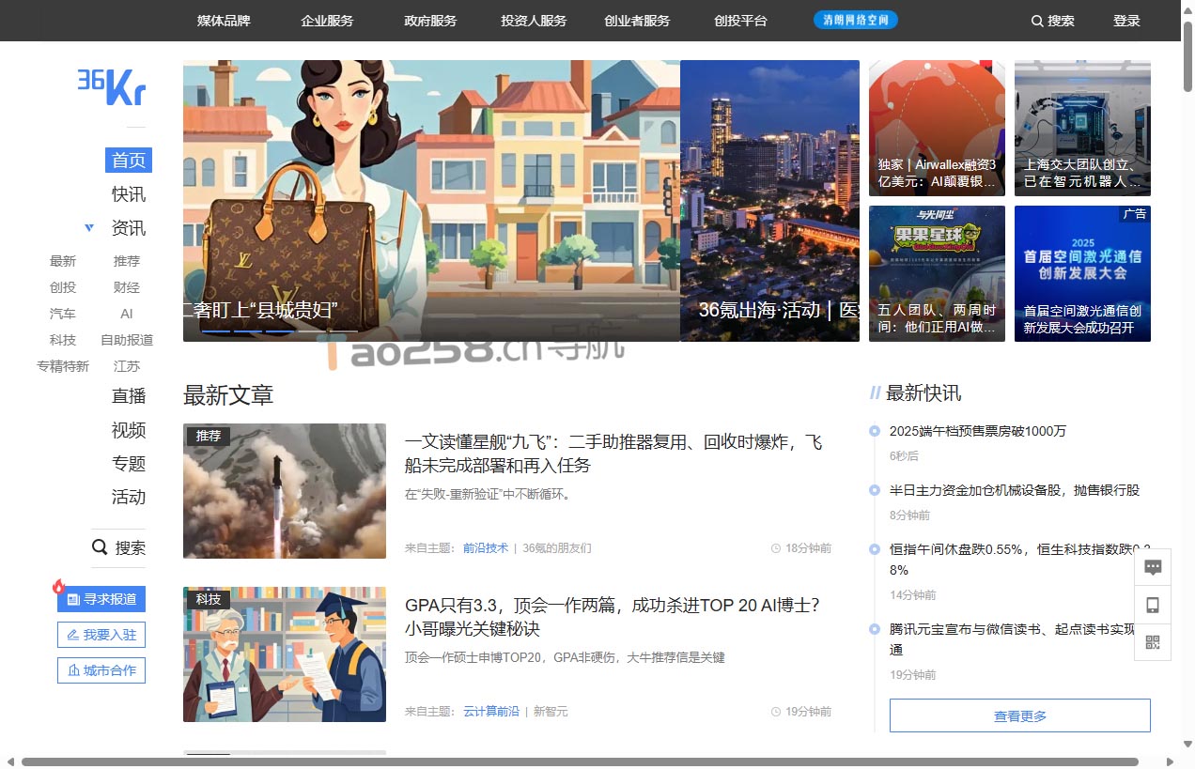Open the 企业服务 menu
The width and height of the screenshot is (1195, 769).
click(327, 21)
